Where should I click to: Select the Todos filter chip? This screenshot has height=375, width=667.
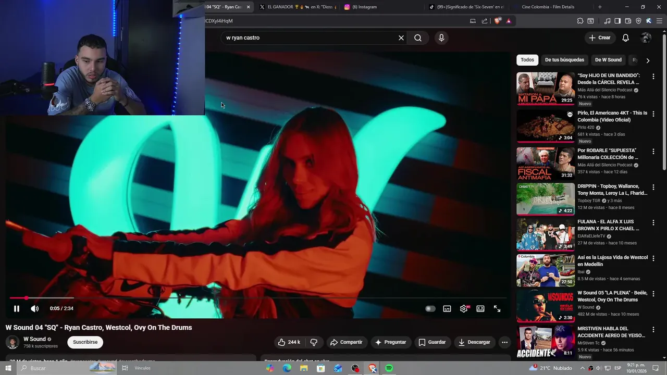click(x=527, y=60)
